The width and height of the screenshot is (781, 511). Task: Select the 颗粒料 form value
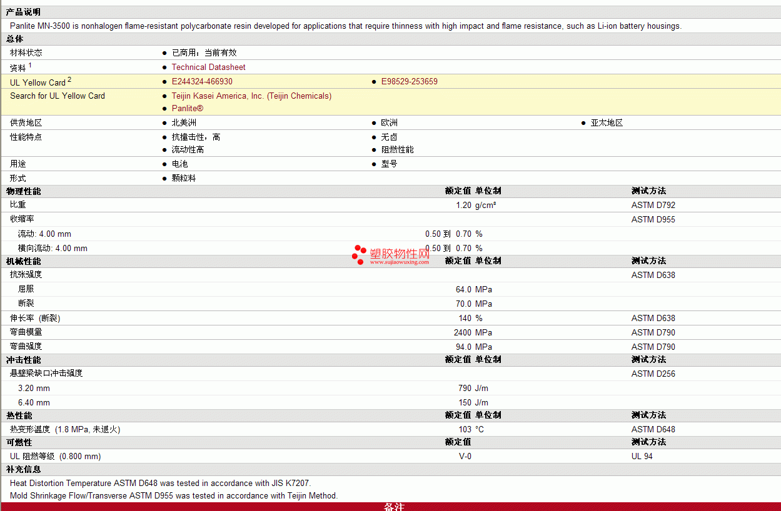[x=184, y=178]
